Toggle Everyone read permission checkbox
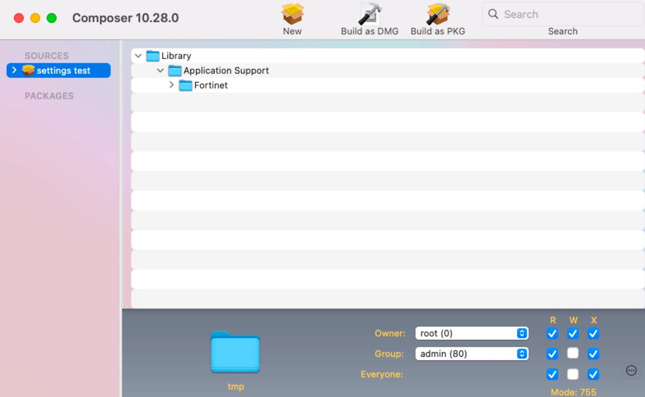Image resolution: width=645 pixels, height=397 pixels. (x=552, y=374)
